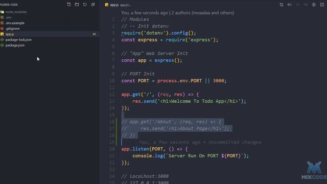Screen dimensions: 327x184
Task: Refresh the Explorer file list
Action: (x=85, y=5)
